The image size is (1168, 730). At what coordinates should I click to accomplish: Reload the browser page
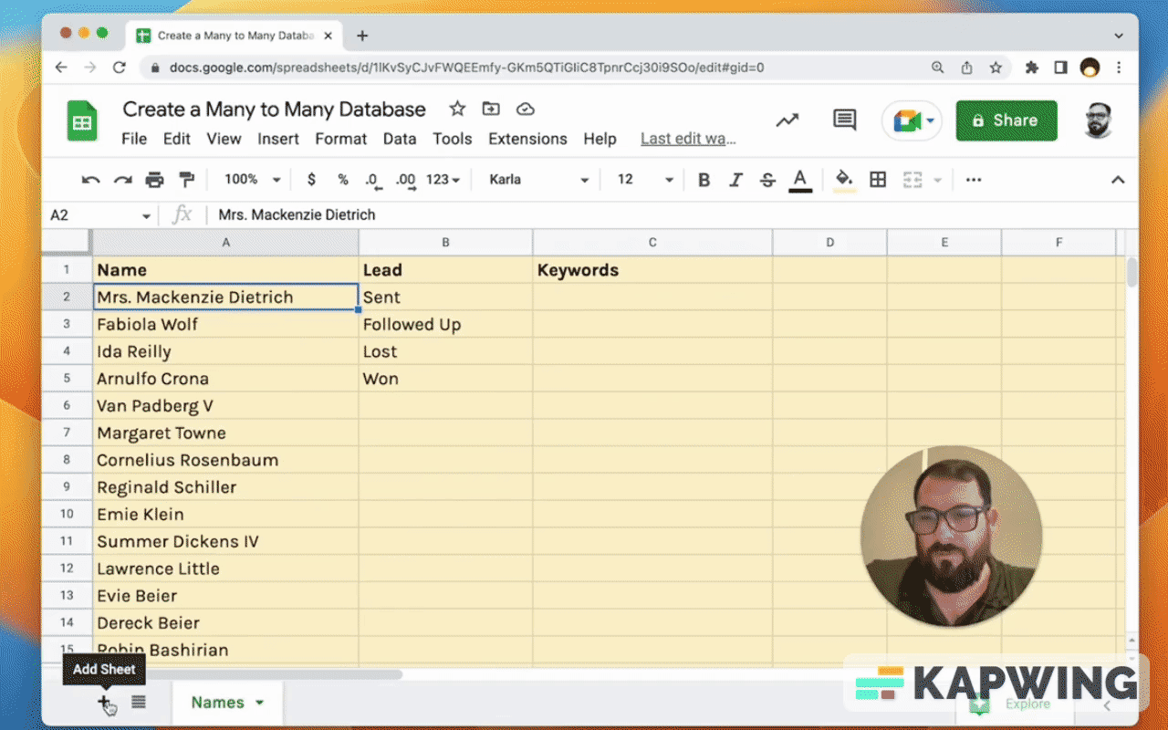pyautogui.click(x=119, y=68)
